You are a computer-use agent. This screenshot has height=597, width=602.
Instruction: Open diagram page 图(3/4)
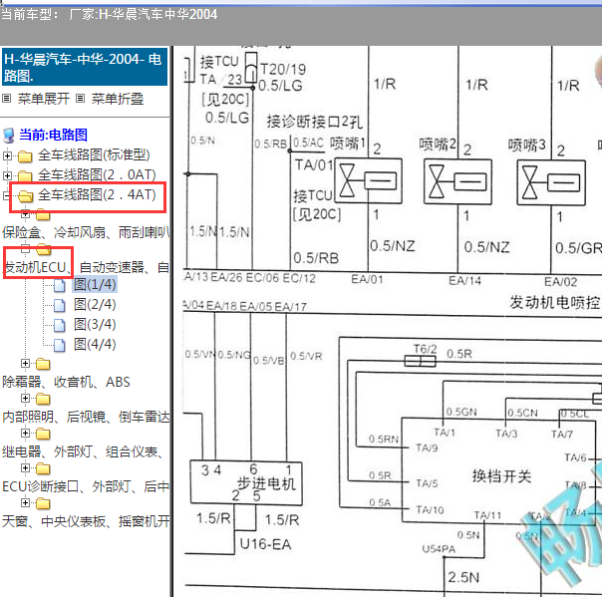coord(95,325)
